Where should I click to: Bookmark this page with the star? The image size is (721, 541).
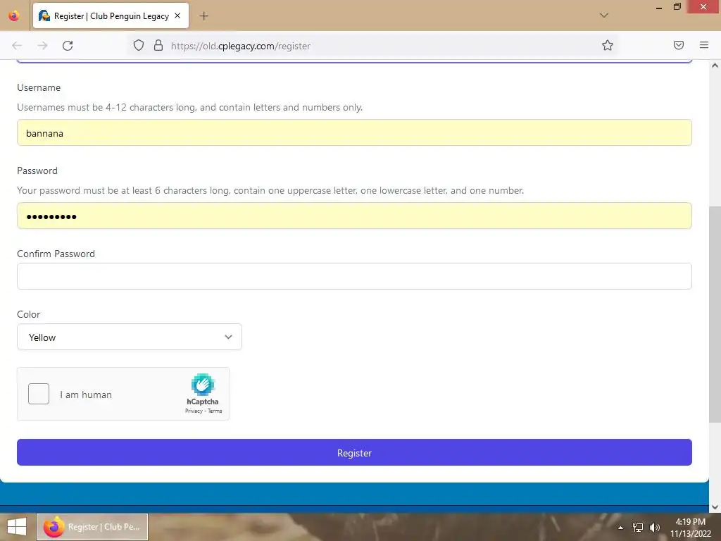tap(608, 45)
